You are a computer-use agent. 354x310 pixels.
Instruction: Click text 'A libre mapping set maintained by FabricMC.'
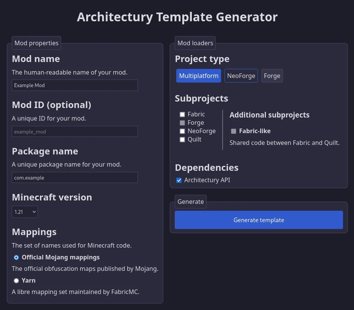coord(76,292)
